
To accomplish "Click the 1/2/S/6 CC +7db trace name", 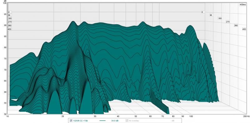I will [80, 121].
